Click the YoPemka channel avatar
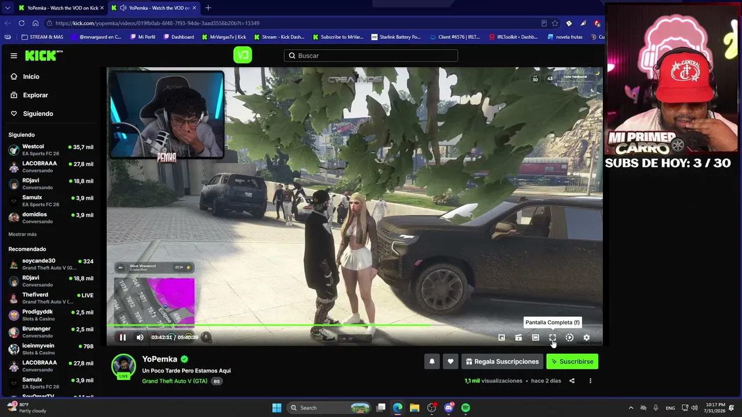The width and height of the screenshot is (742, 417). tap(123, 366)
